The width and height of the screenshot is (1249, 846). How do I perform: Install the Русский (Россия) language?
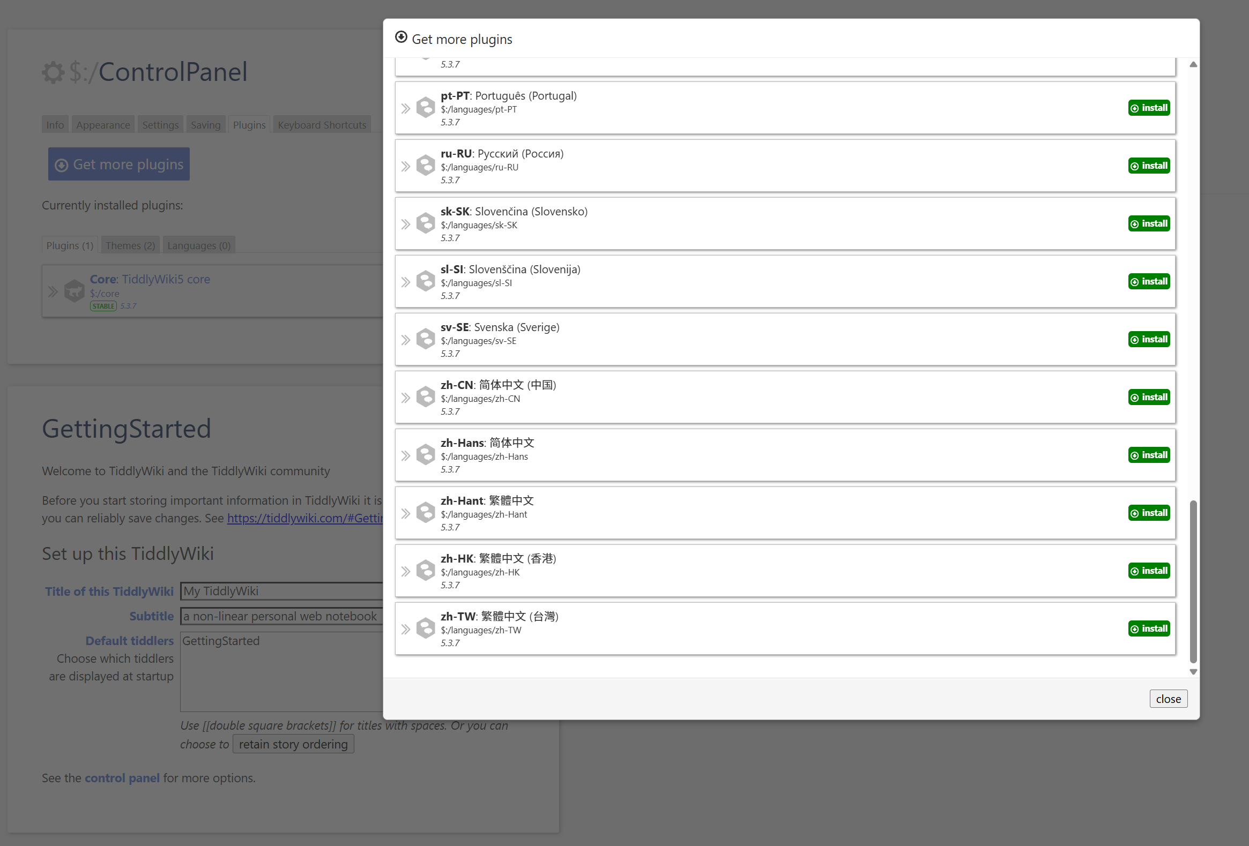point(1149,166)
